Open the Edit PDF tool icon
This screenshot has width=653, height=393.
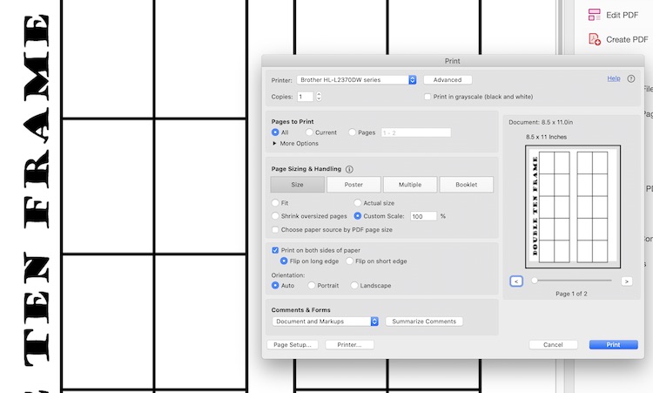(595, 15)
